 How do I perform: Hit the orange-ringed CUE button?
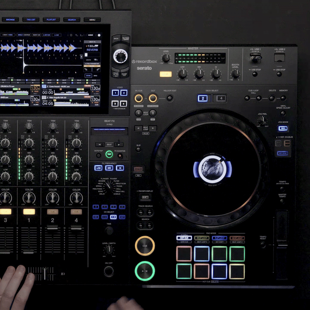145,246
